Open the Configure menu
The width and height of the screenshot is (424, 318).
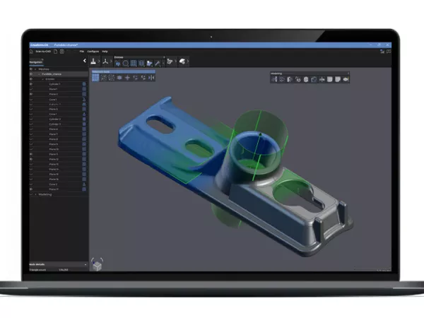(93, 52)
